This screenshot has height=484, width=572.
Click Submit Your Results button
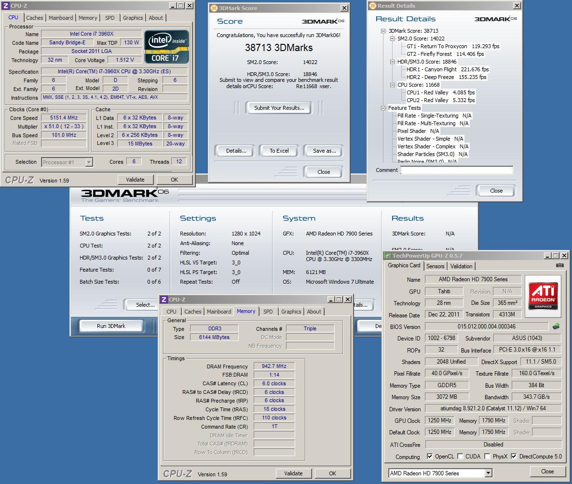(279, 108)
